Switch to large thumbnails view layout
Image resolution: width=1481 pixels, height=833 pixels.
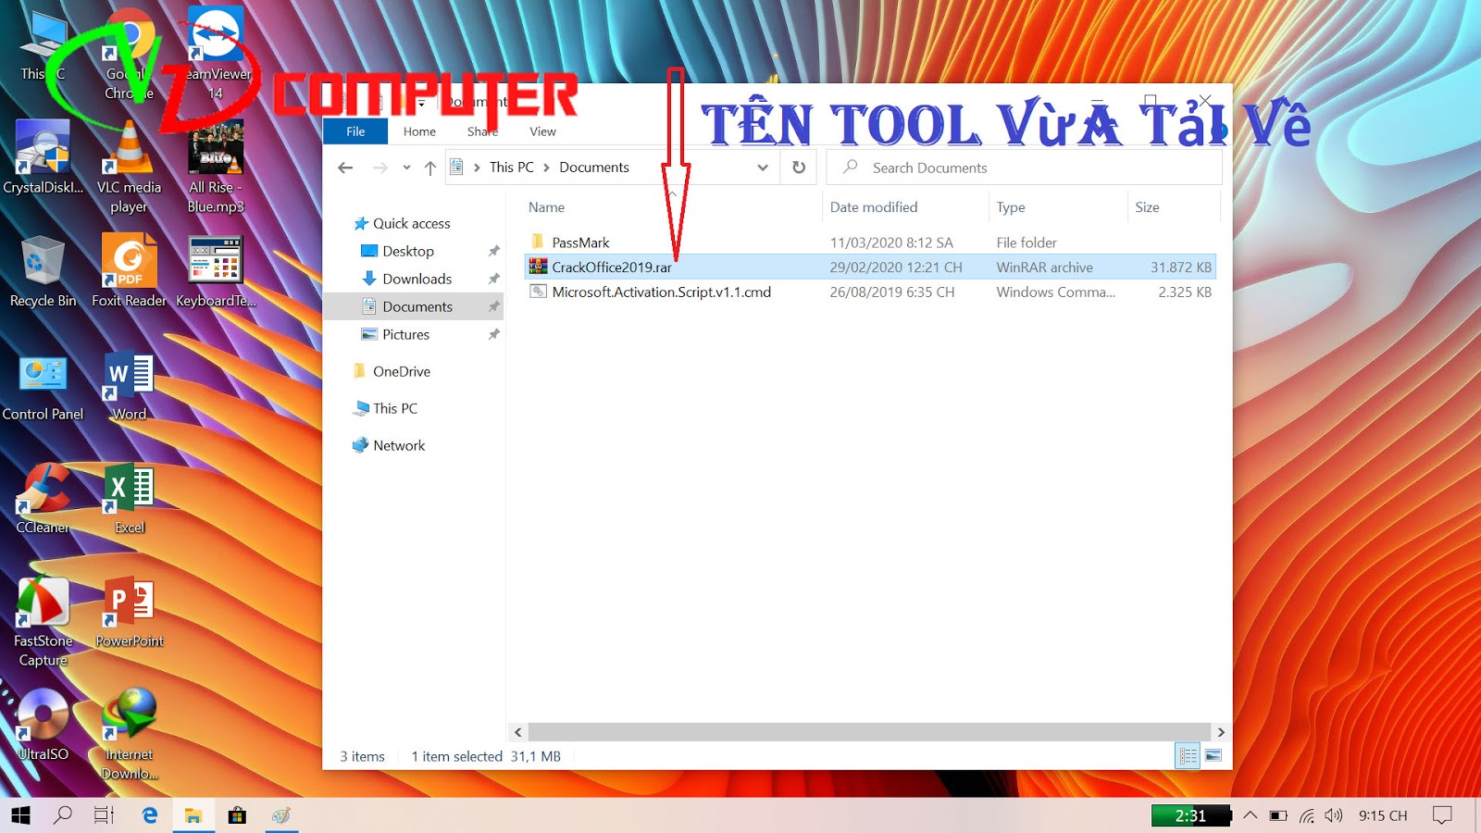pyautogui.click(x=1213, y=756)
